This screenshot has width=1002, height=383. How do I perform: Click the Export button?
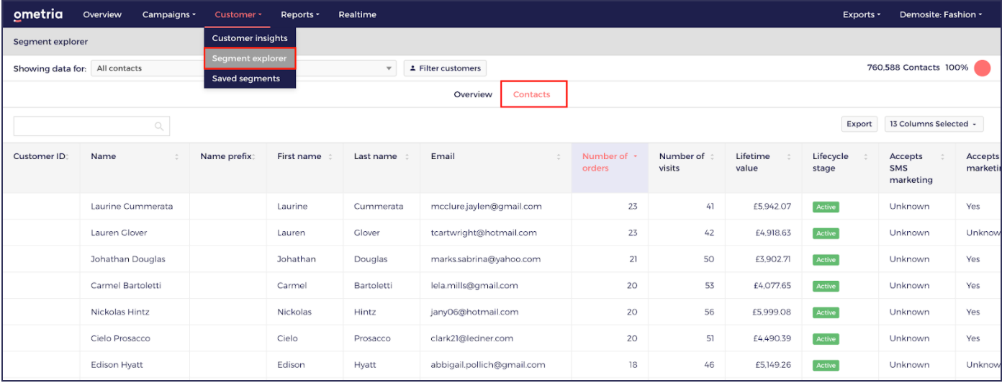[x=859, y=124]
